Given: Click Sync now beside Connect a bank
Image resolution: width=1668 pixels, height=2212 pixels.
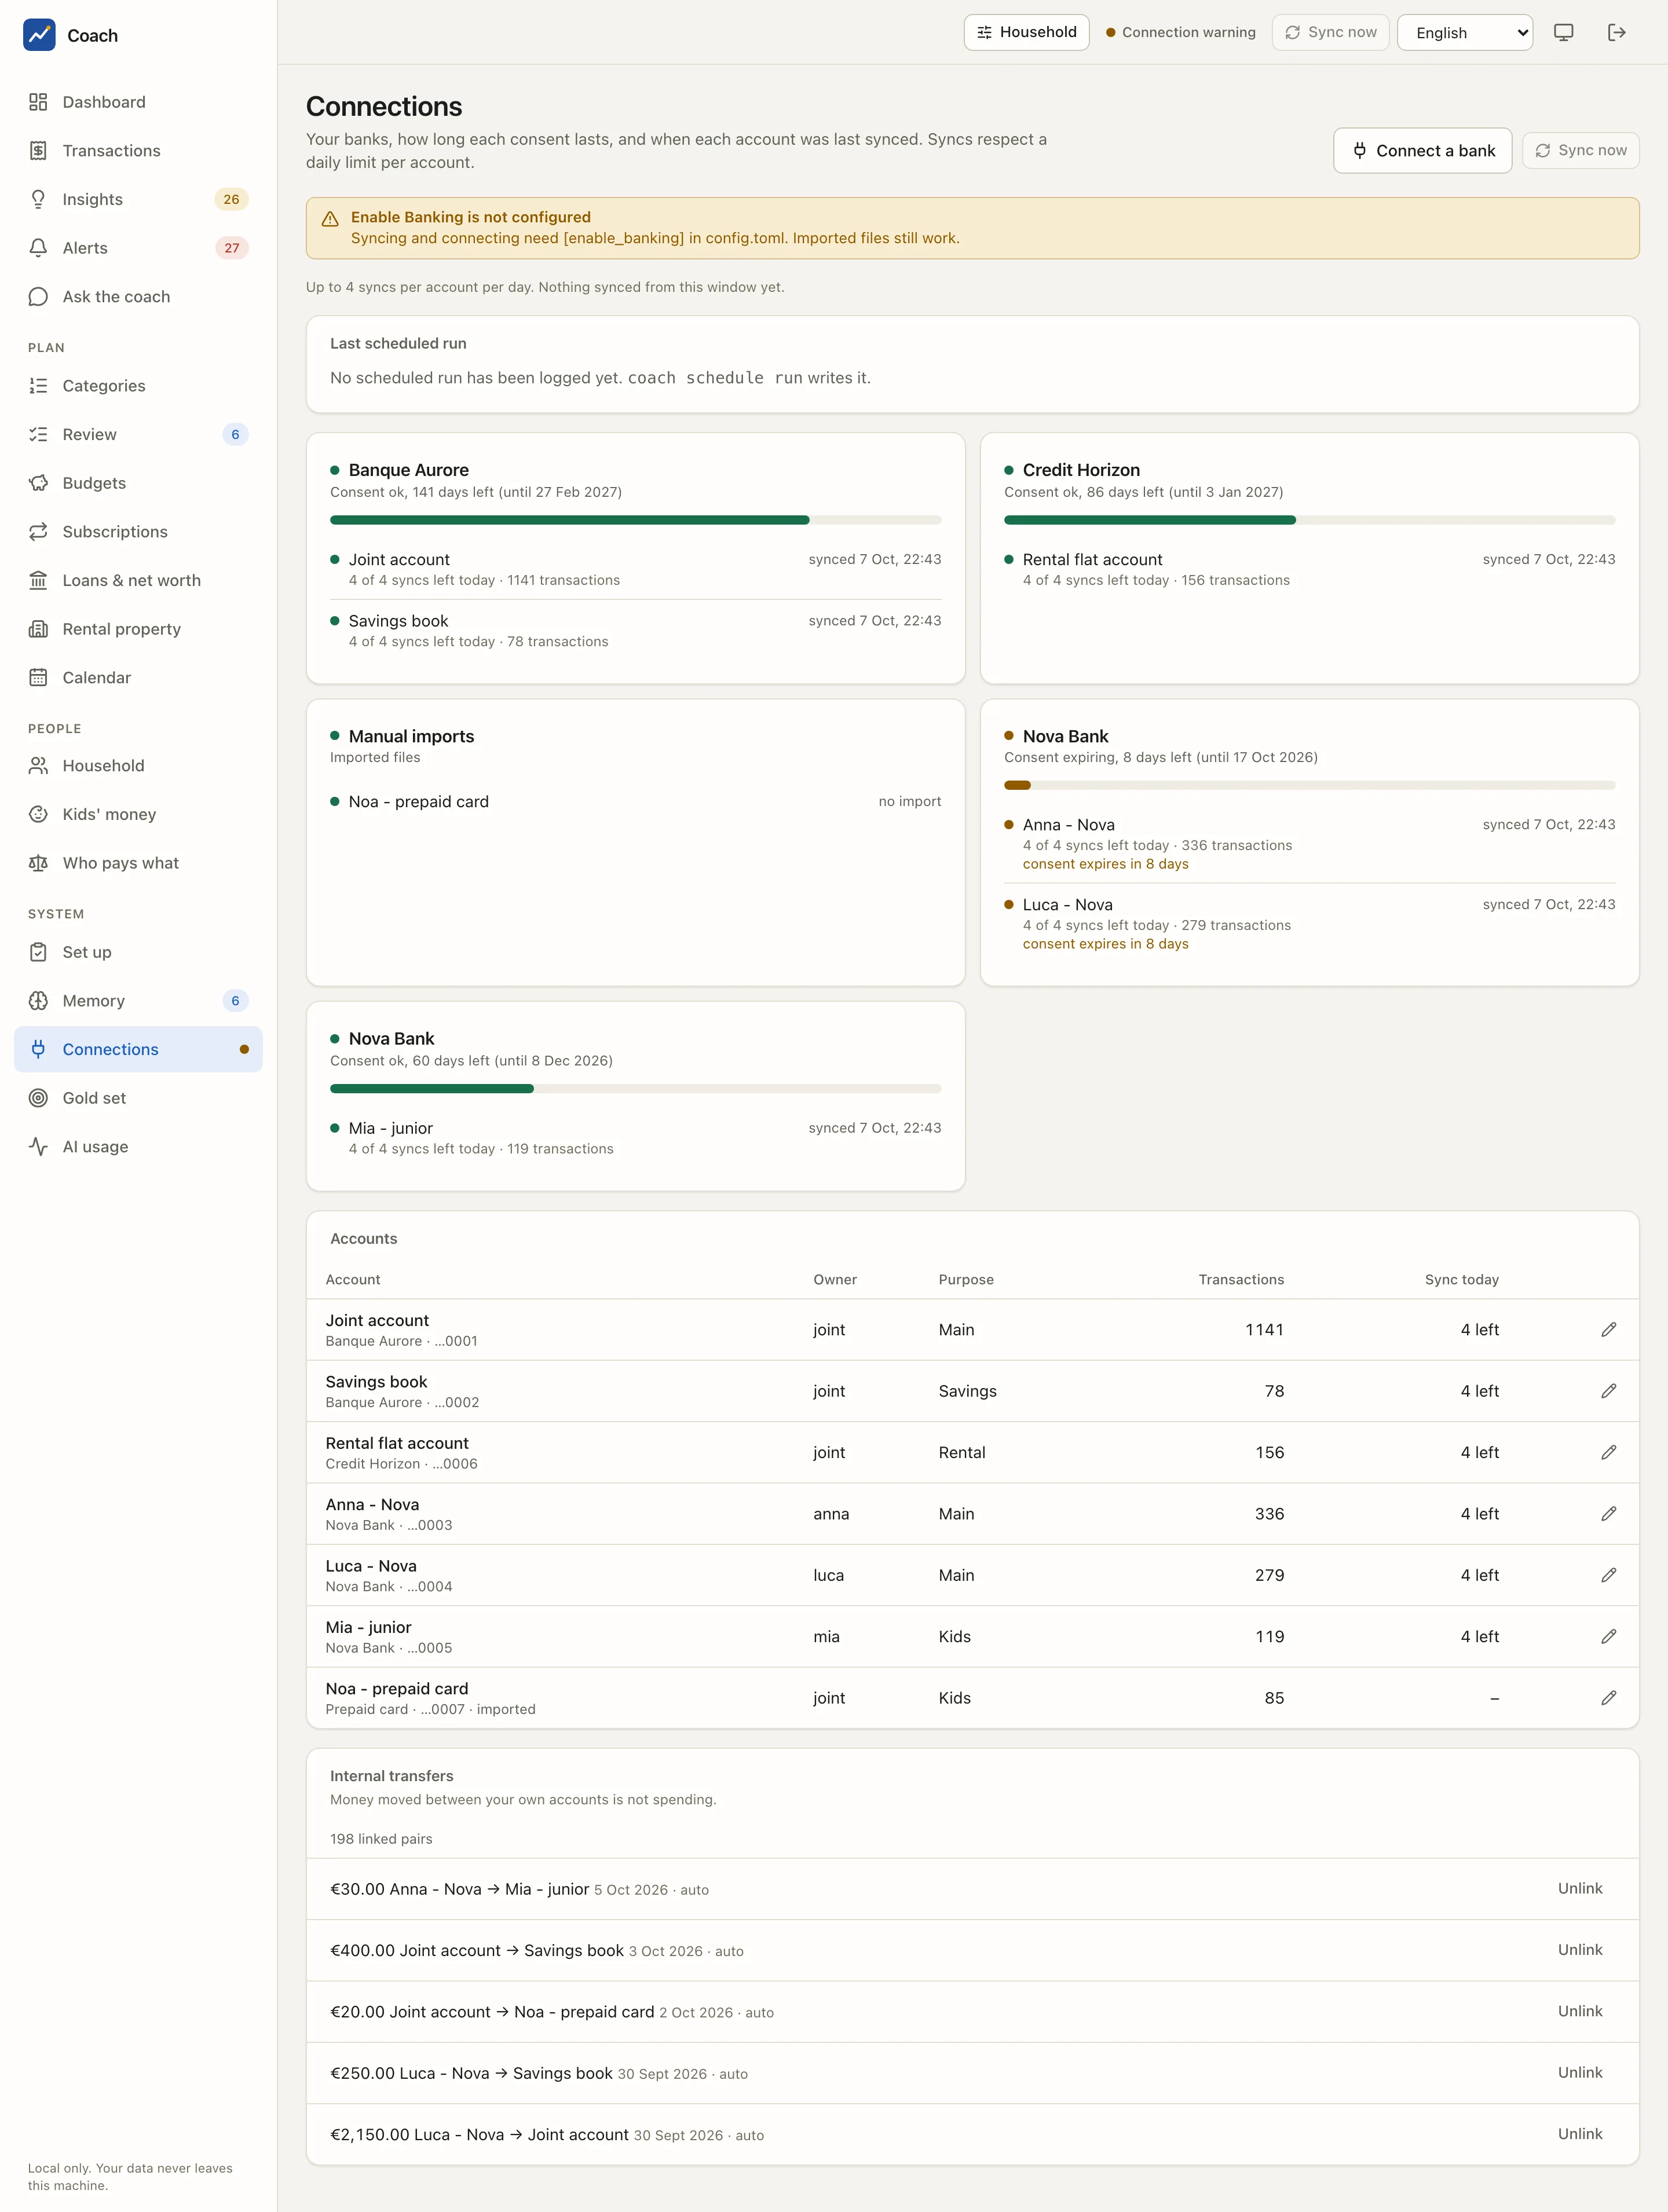Looking at the screenshot, I should coord(1580,151).
